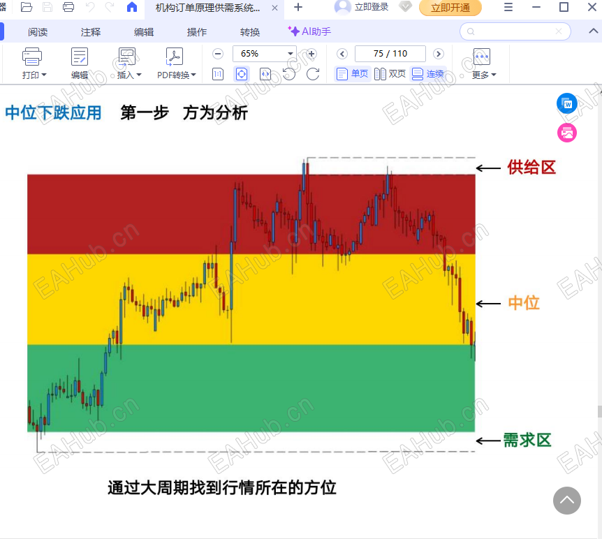This screenshot has width=602, height=539.
Task: Zoom in with the plus icon
Action: click(x=311, y=54)
